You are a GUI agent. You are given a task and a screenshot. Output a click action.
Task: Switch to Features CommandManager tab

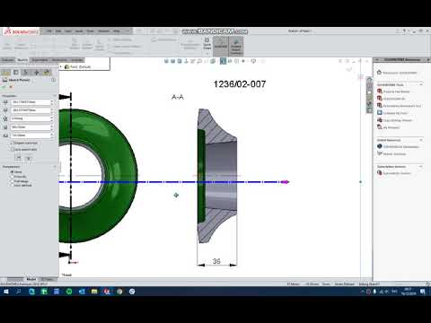(x=8, y=60)
